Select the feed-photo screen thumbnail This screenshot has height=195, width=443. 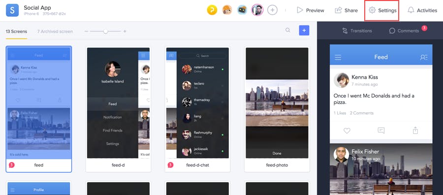coord(277,110)
